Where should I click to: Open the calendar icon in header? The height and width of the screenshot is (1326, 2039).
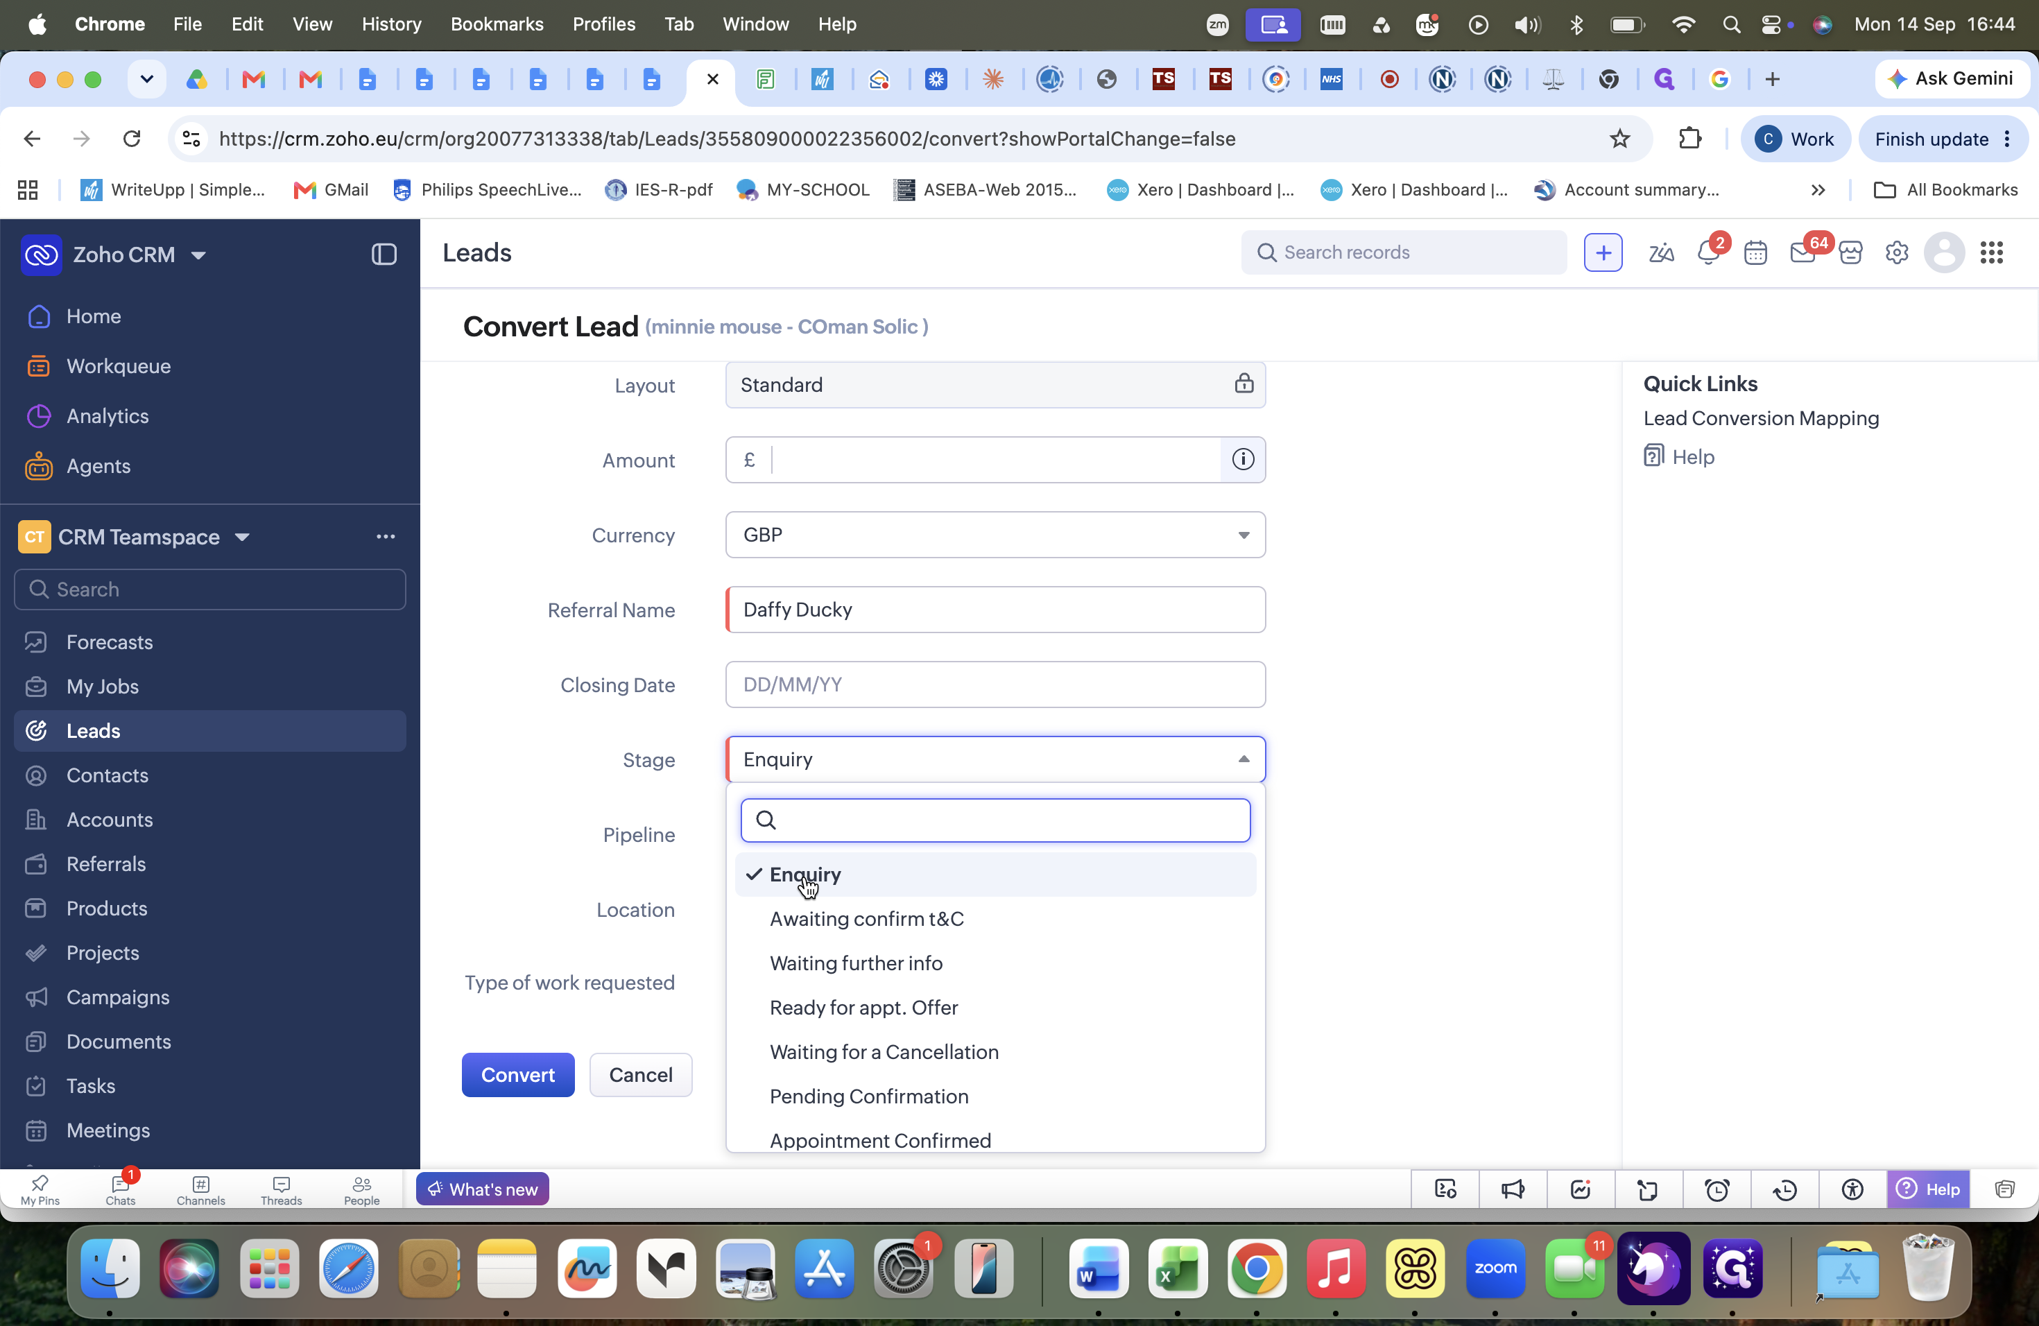pyautogui.click(x=1755, y=252)
